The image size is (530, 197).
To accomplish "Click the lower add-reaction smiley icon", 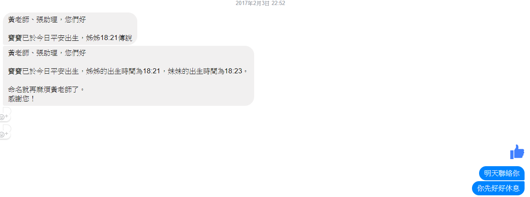I will pyautogui.click(x=2, y=134).
